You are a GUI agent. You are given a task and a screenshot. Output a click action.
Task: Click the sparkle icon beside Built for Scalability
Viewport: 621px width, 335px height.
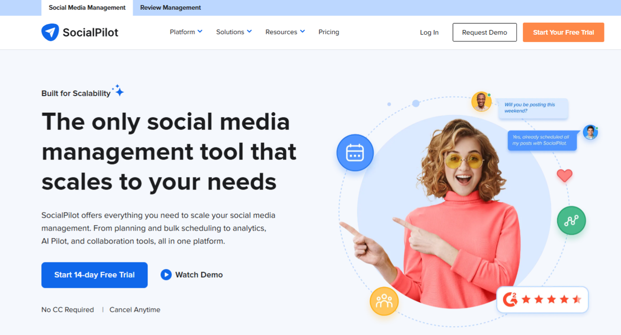[x=119, y=91]
